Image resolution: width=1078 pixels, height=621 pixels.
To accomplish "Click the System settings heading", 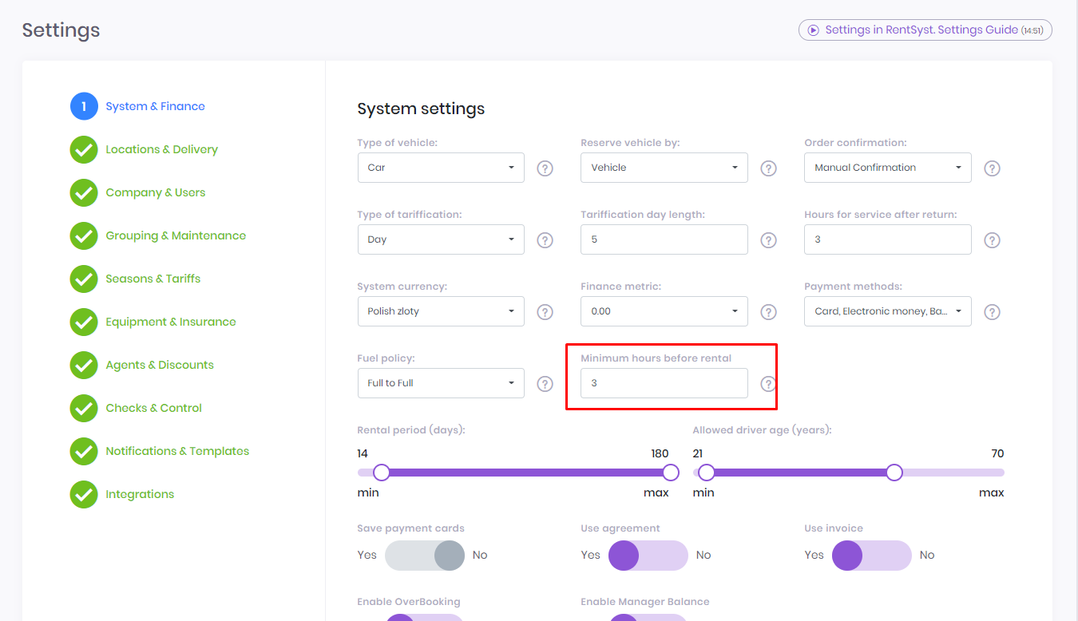I will coord(421,109).
